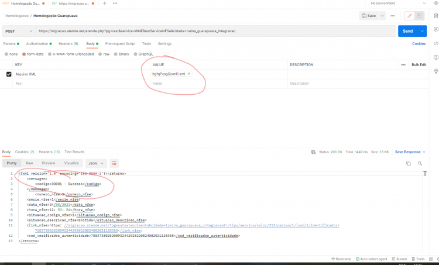Open the request Settings tab
The image size is (439, 265).
[x=164, y=44]
